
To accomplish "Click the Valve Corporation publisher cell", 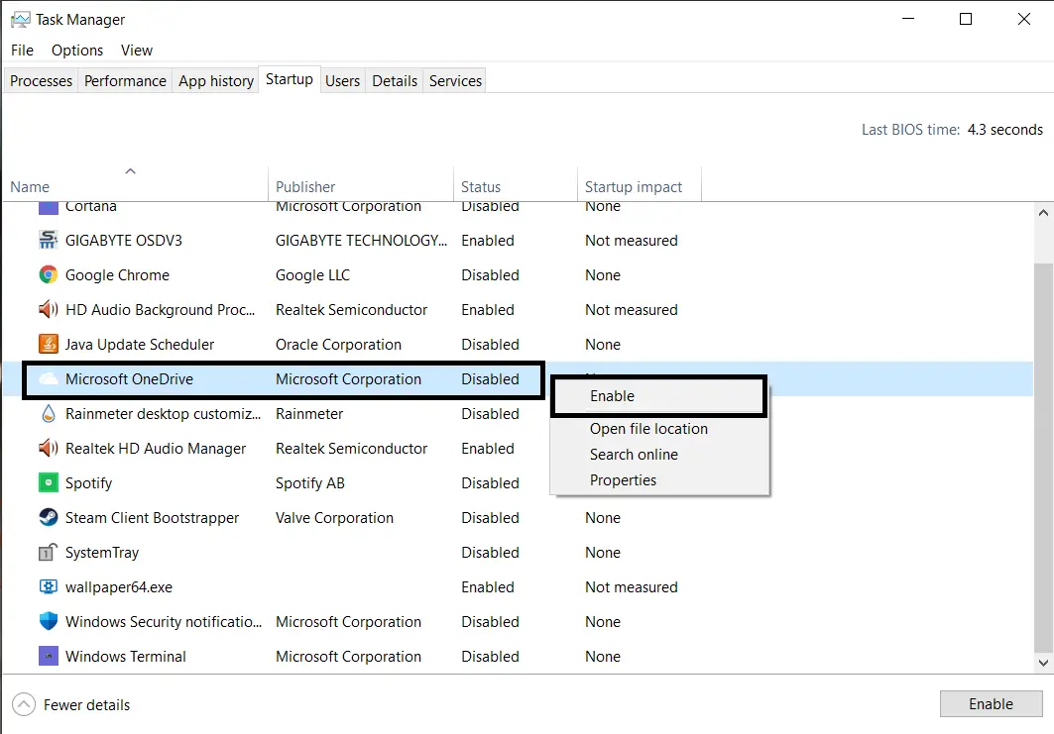I will 334,518.
